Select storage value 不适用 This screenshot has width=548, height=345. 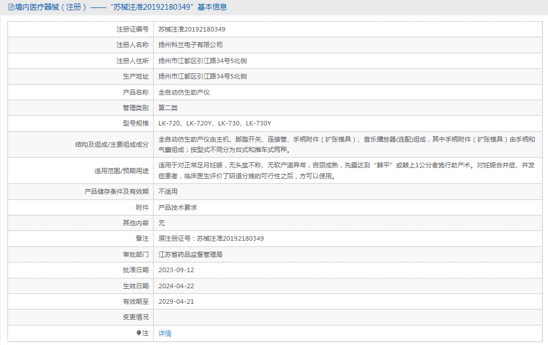coord(168,191)
